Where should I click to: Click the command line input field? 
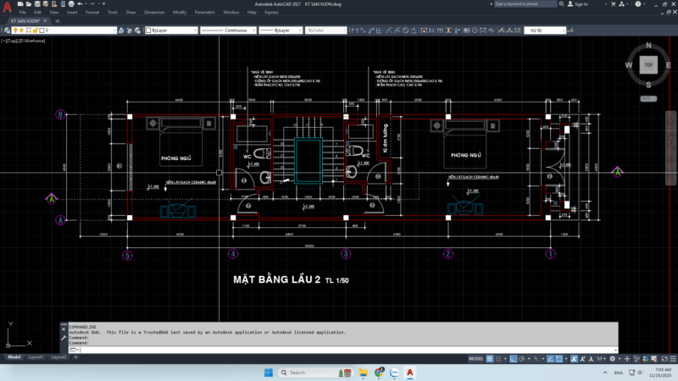339,348
